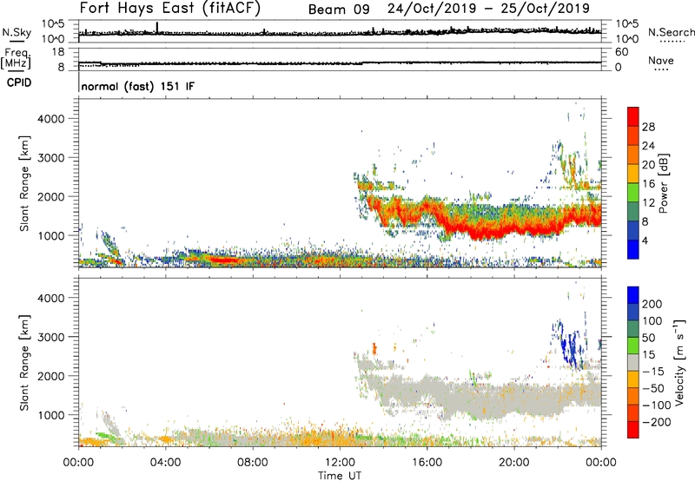
Task: Click the red near-range power patch near 06:30
Action: click(224, 260)
